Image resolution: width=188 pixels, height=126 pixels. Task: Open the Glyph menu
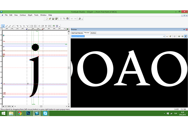point(30,15)
